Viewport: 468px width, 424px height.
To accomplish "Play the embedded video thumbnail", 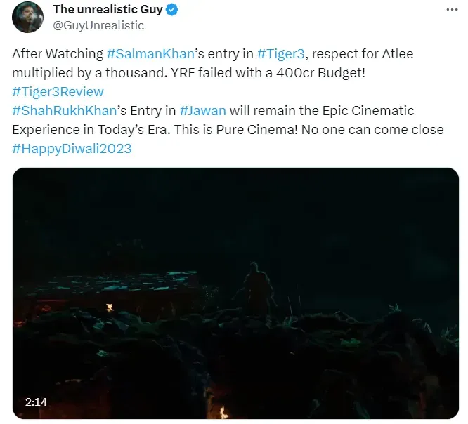I will (x=235, y=293).
